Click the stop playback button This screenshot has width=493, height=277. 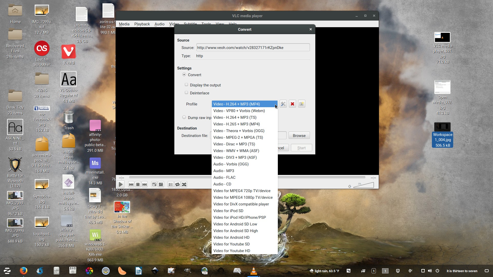coord(138,184)
